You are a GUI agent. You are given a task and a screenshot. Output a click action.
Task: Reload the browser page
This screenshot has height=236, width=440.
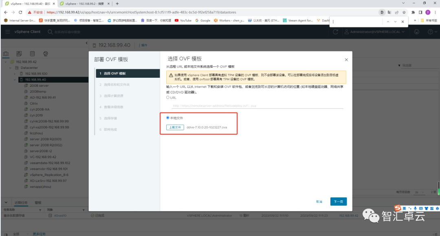point(20,12)
